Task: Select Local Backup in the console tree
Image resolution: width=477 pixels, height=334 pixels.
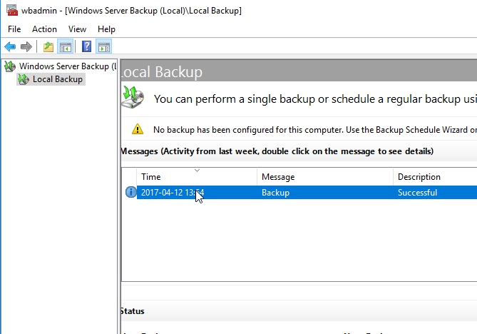Action: [58, 79]
